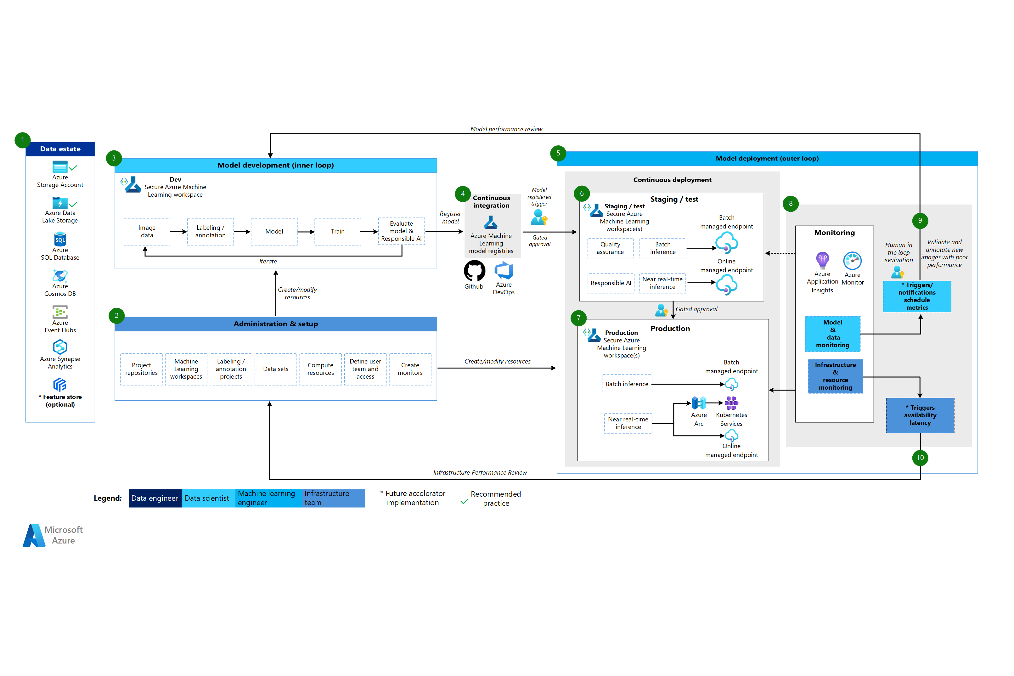Click the Infrastructure team legend swatch
The height and width of the screenshot is (676, 1014).
click(334, 499)
